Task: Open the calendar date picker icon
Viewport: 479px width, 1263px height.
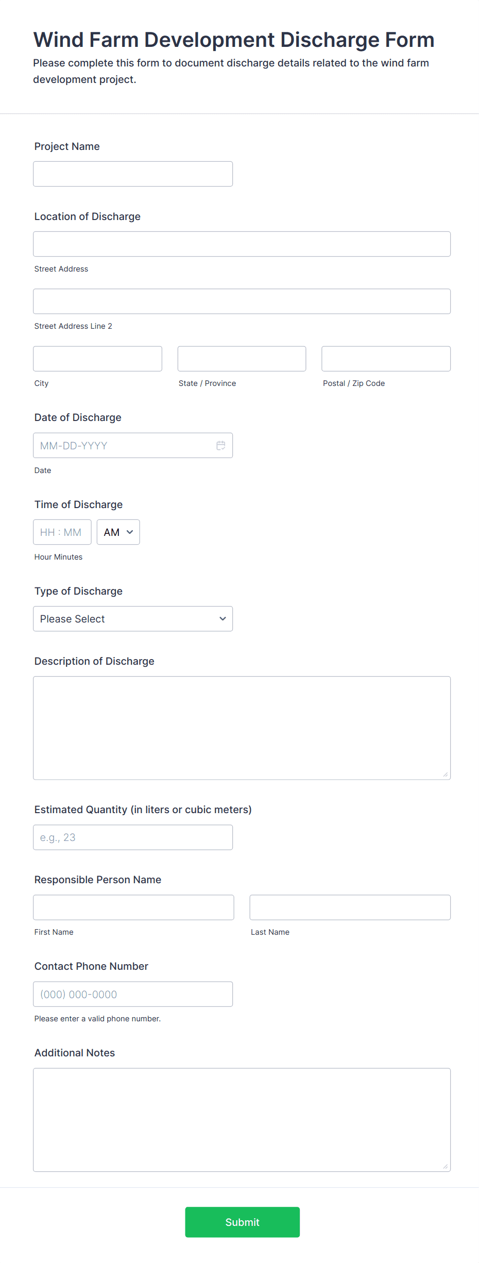Action: 221,445
